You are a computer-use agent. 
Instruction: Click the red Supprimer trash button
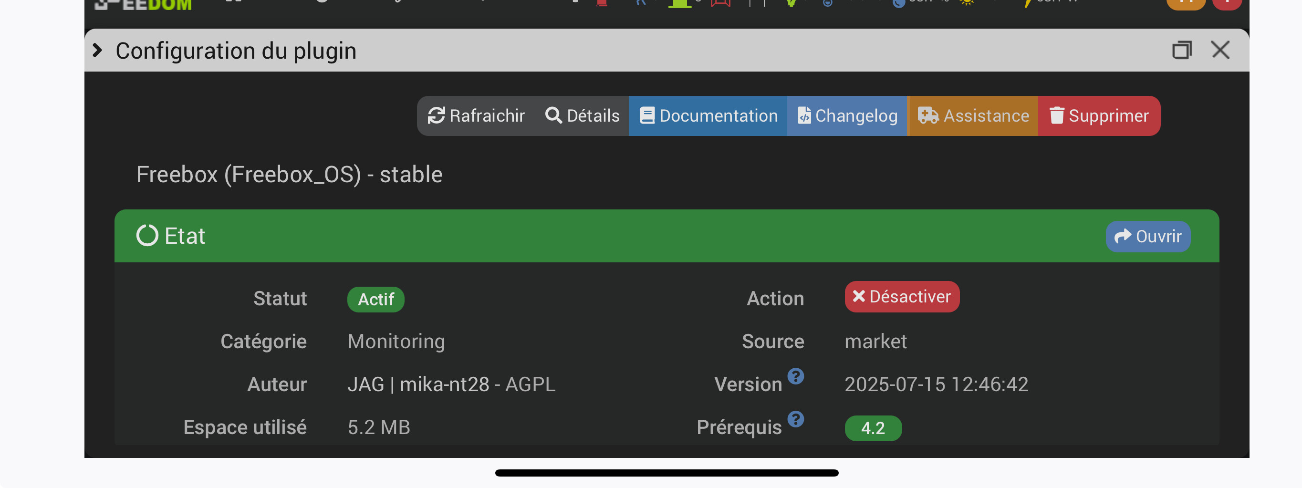1099,116
